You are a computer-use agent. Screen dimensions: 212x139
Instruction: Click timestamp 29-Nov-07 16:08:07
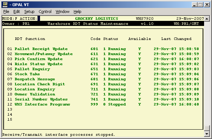pos(176,59)
